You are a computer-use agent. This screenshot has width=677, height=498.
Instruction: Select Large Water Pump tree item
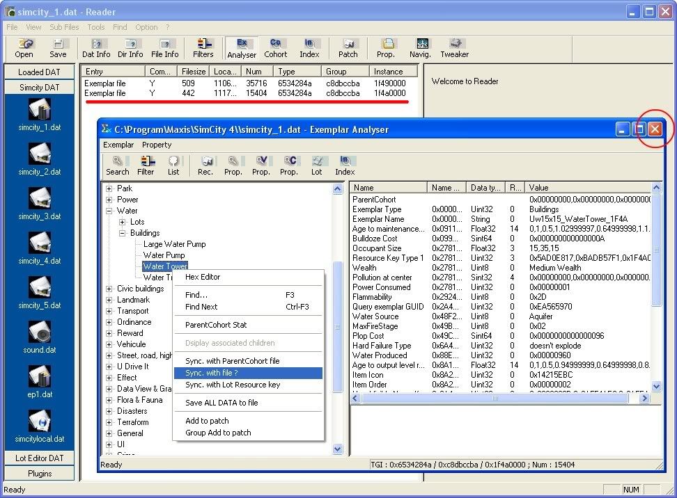[x=174, y=244]
